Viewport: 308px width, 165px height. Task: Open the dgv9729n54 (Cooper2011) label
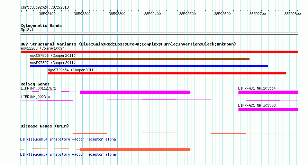[72, 70]
